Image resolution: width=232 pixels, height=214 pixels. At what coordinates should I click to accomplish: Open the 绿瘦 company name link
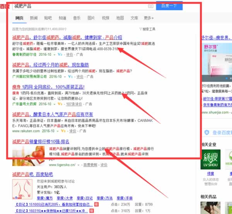210,174
